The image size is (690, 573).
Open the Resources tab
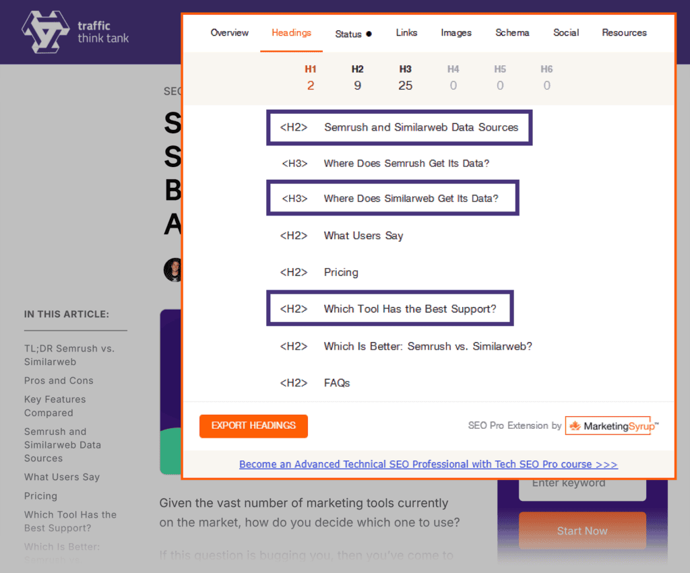(x=624, y=32)
